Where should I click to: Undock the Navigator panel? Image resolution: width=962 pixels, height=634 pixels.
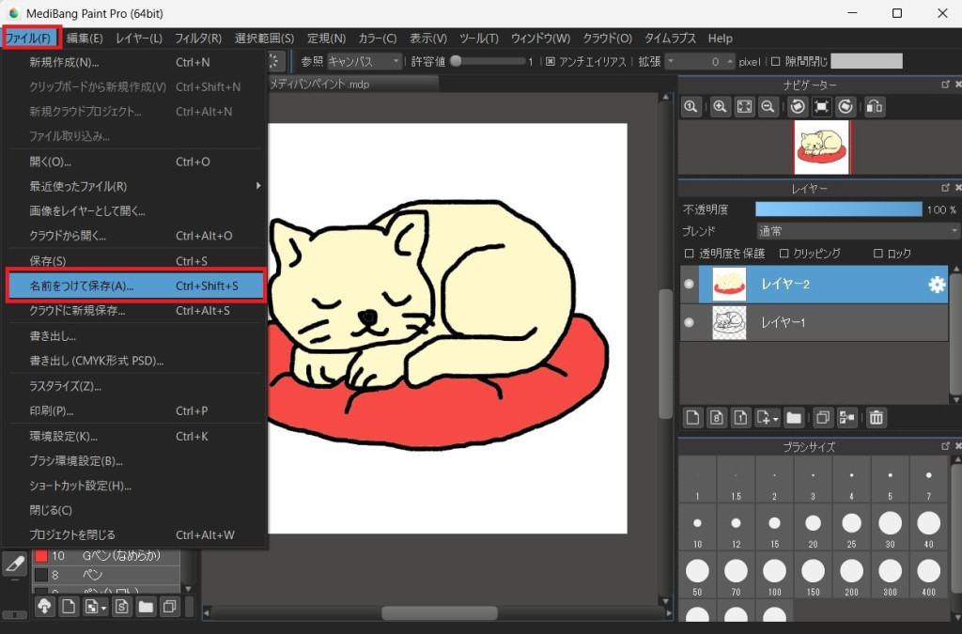point(945,85)
